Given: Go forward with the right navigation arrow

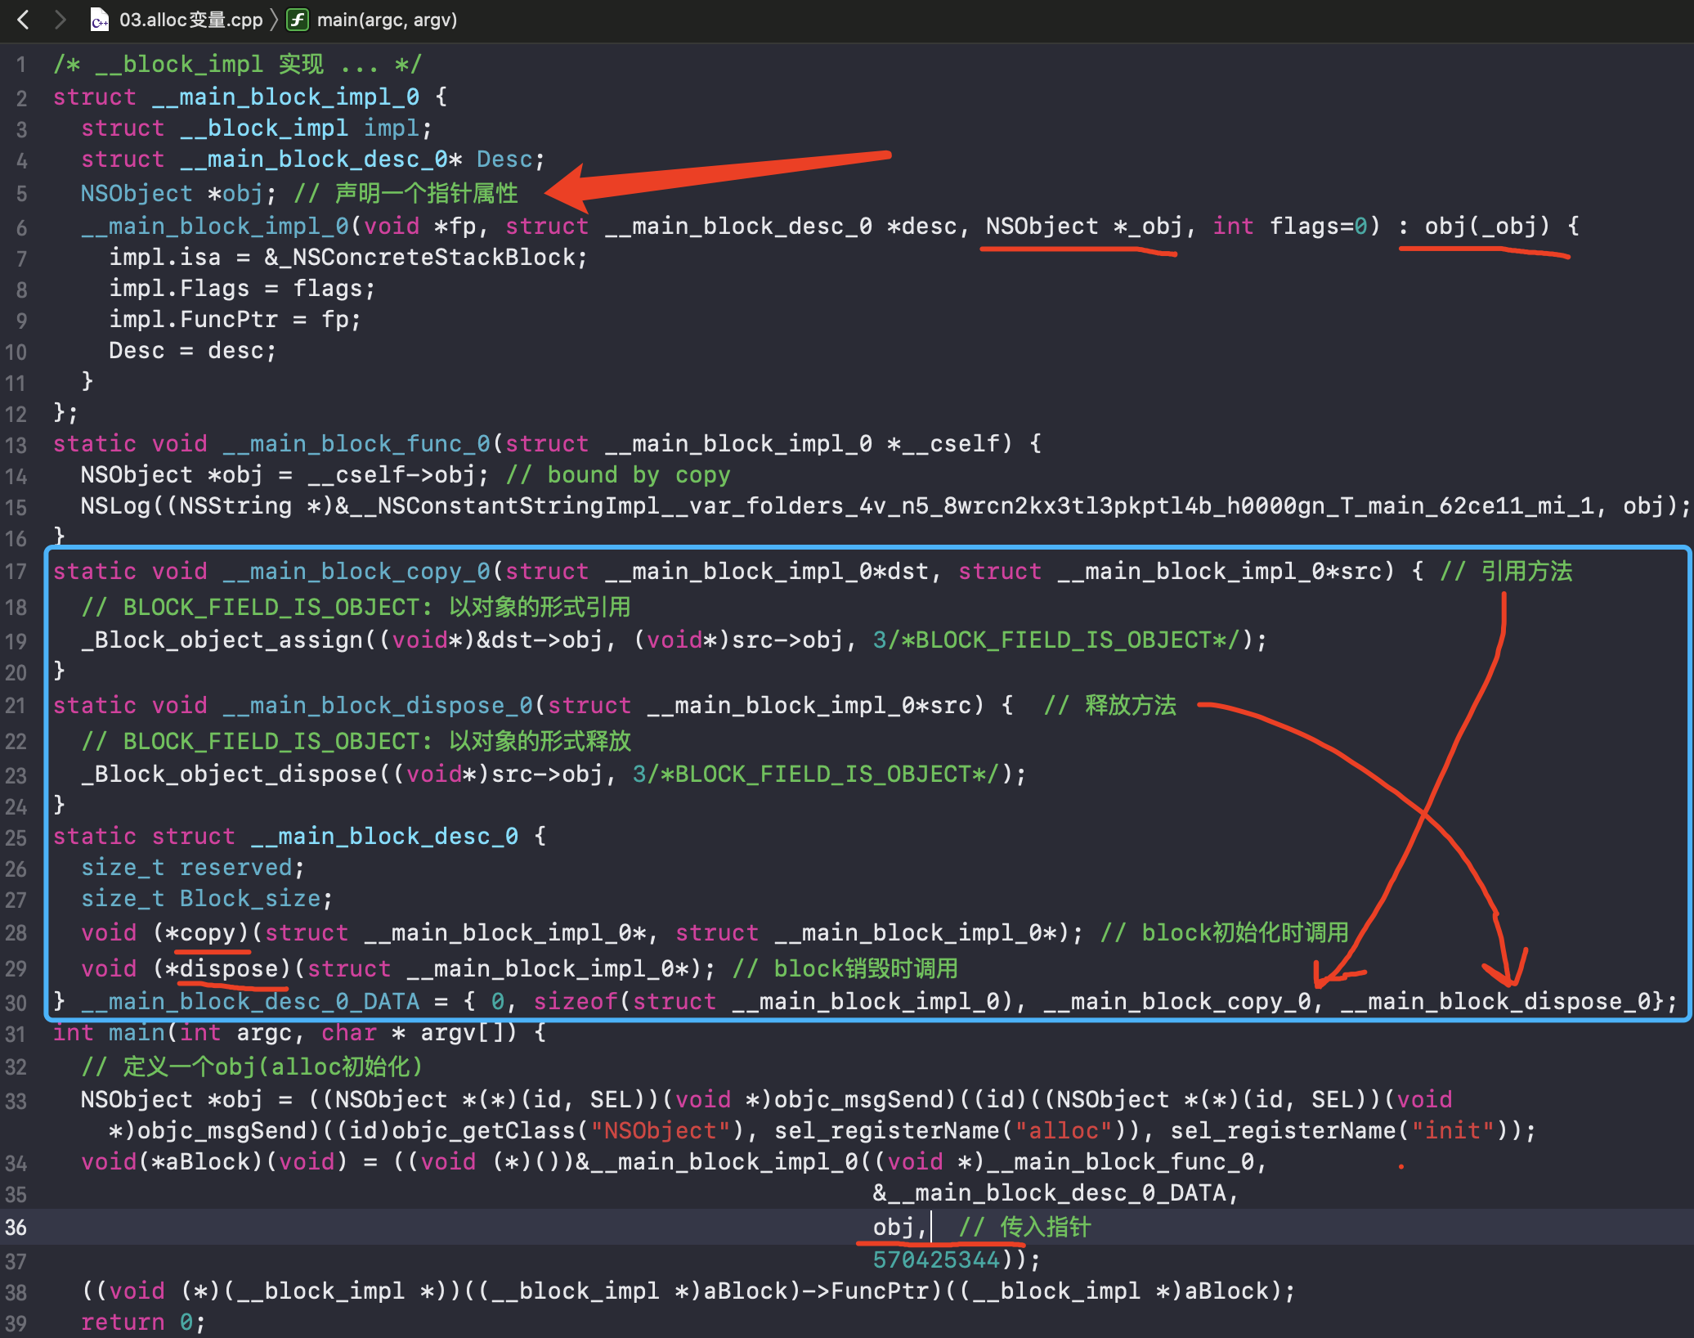Looking at the screenshot, I should tap(60, 20).
